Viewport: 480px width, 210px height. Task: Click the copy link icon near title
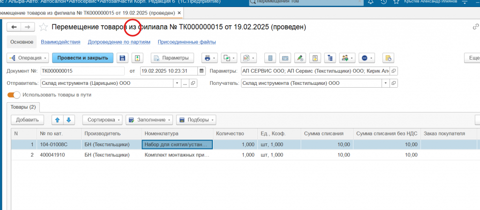pos(476,27)
